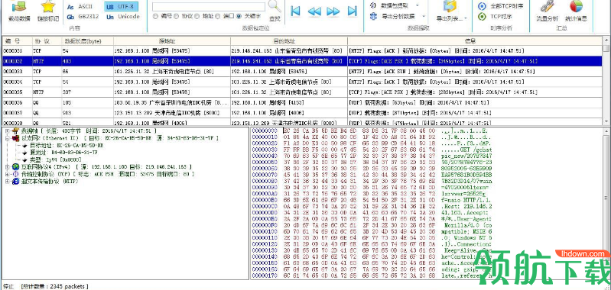Click the 导出列表 export list folder icon

click(450, 7)
